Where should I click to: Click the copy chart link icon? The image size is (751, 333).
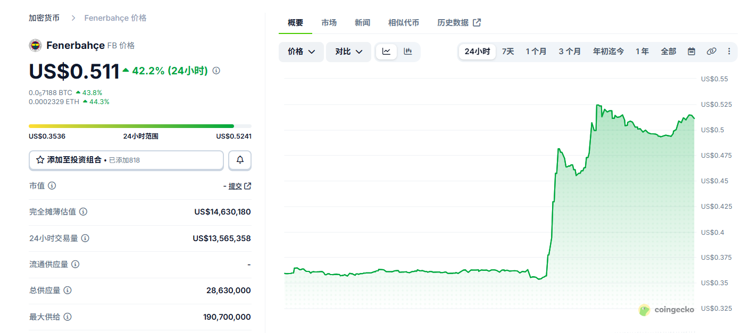(711, 52)
